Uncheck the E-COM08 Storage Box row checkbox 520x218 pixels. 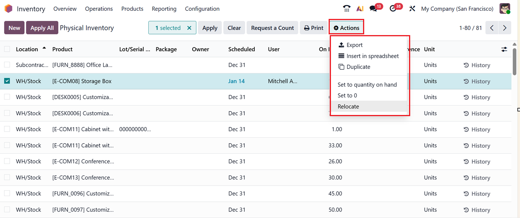tap(7, 81)
